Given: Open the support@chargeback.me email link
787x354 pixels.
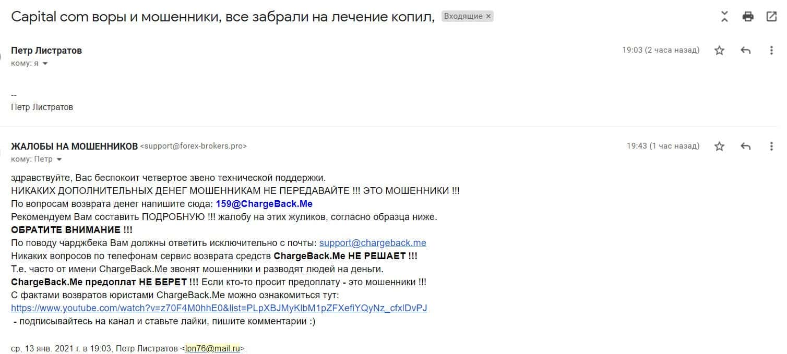Looking at the screenshot, I should click(x=373, y=243).
